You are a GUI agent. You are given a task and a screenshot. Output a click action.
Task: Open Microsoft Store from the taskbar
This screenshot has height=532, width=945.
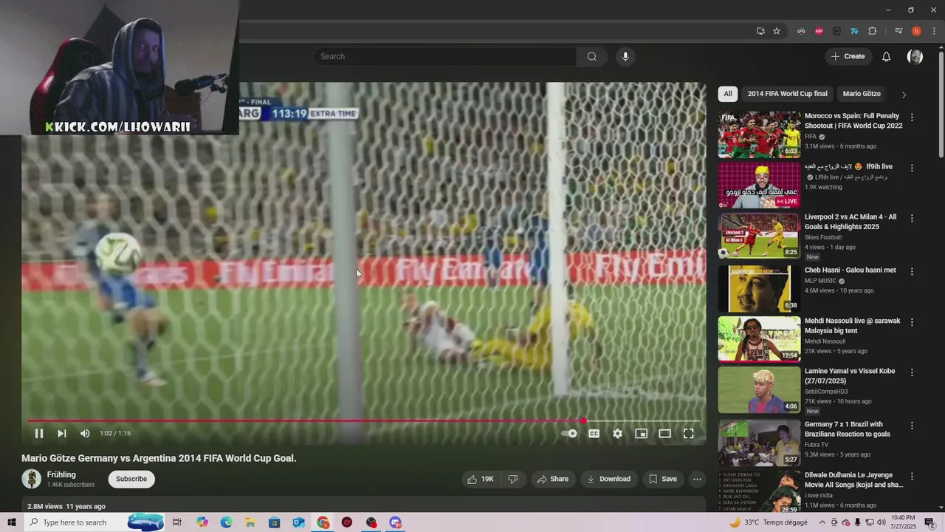pos(274,522)
